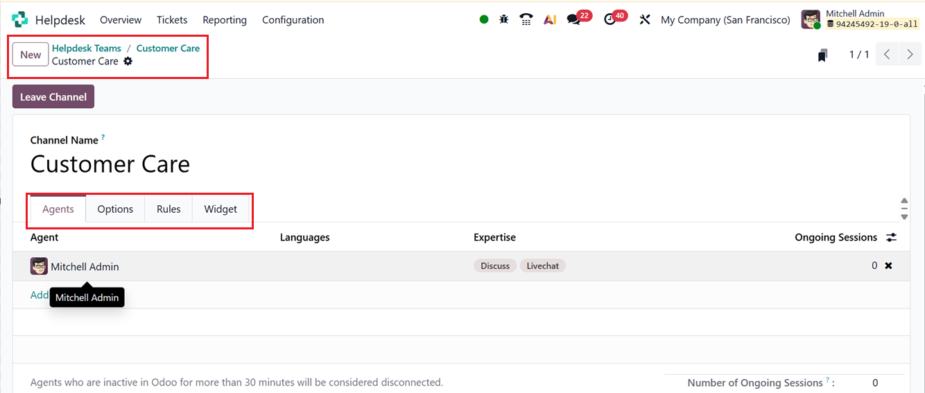
Task: Open the column options adjuster
Action: (892, 237)
